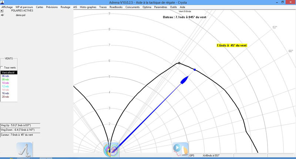This screenshot has width=296, height=159.
Task: Click the Vent 9.8nds label
Action: [185, 11]
